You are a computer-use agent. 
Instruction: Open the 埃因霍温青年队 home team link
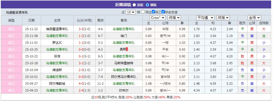click(57, 29)
